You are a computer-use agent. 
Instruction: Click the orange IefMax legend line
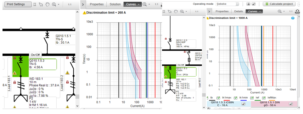pyautogui.click(x=272, y=100)
